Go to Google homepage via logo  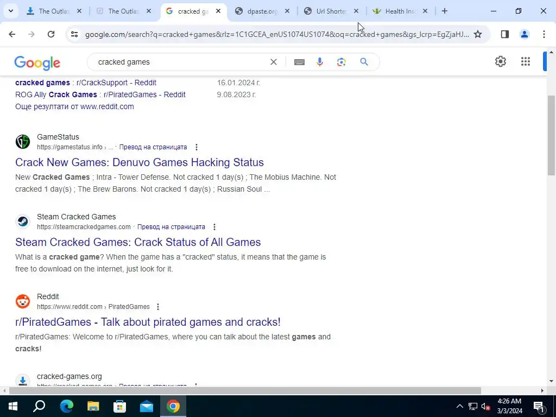coord(37,63)
